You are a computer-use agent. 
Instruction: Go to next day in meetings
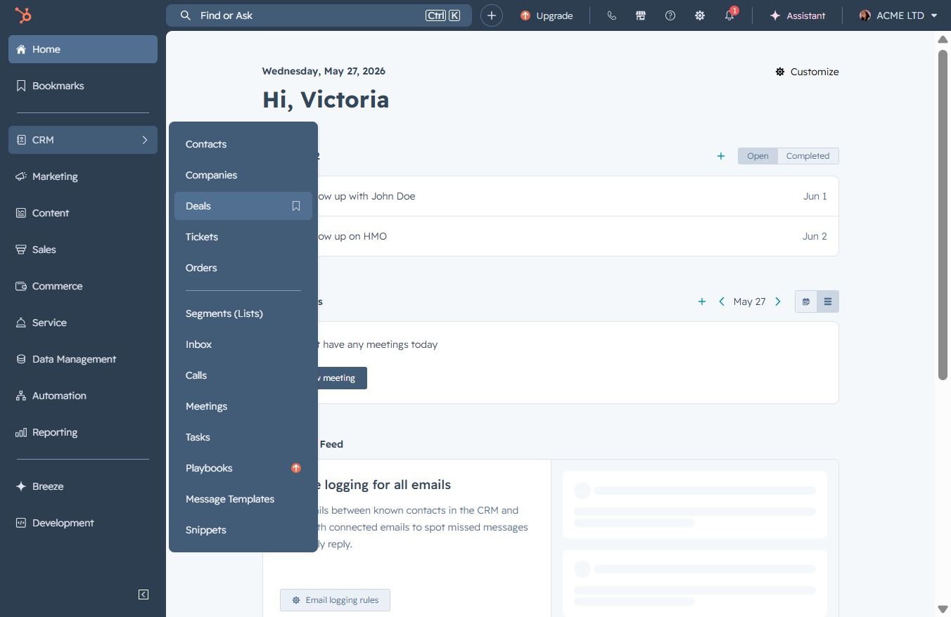coord(778,301)
